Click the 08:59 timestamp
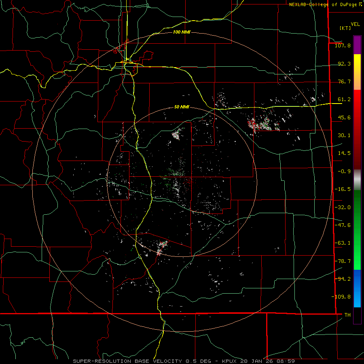The height and width of the screenshot is (364, 364). 286,361
